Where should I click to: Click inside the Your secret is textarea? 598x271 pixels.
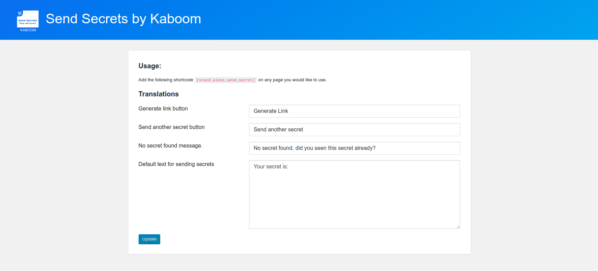(354, 195)
